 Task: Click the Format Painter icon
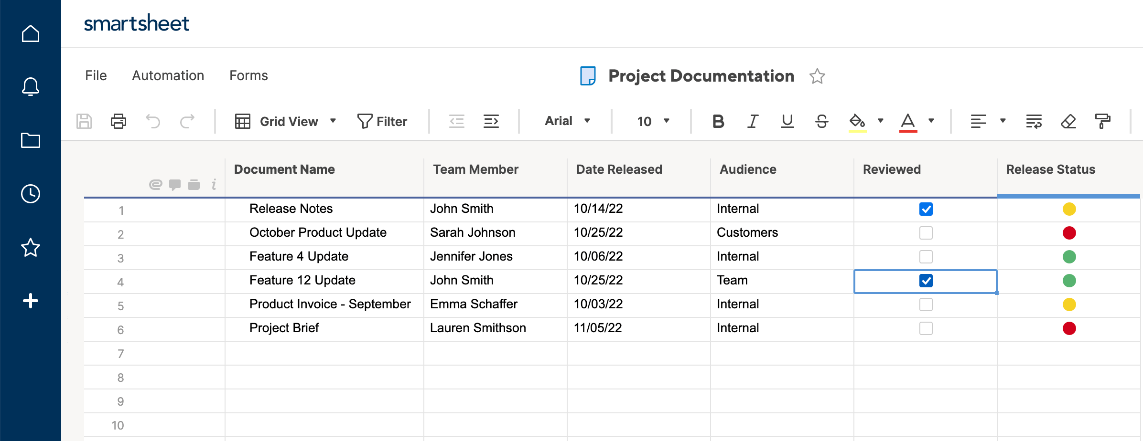click(1102, 121)
